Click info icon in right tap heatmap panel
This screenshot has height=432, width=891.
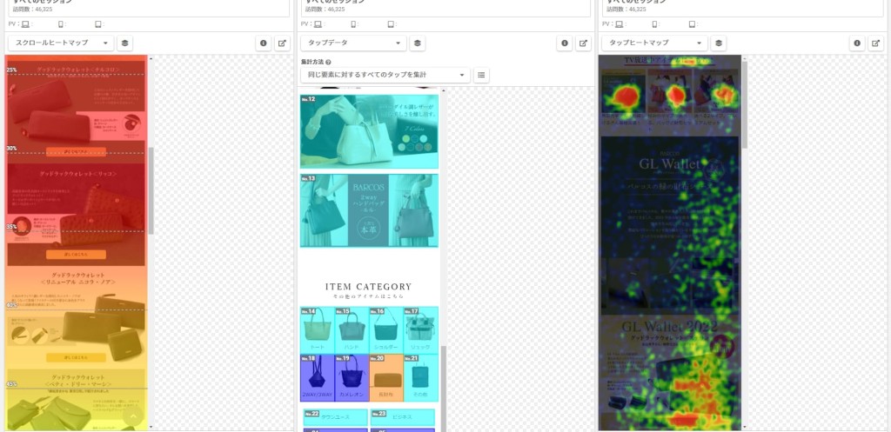[x=857, y=43]
